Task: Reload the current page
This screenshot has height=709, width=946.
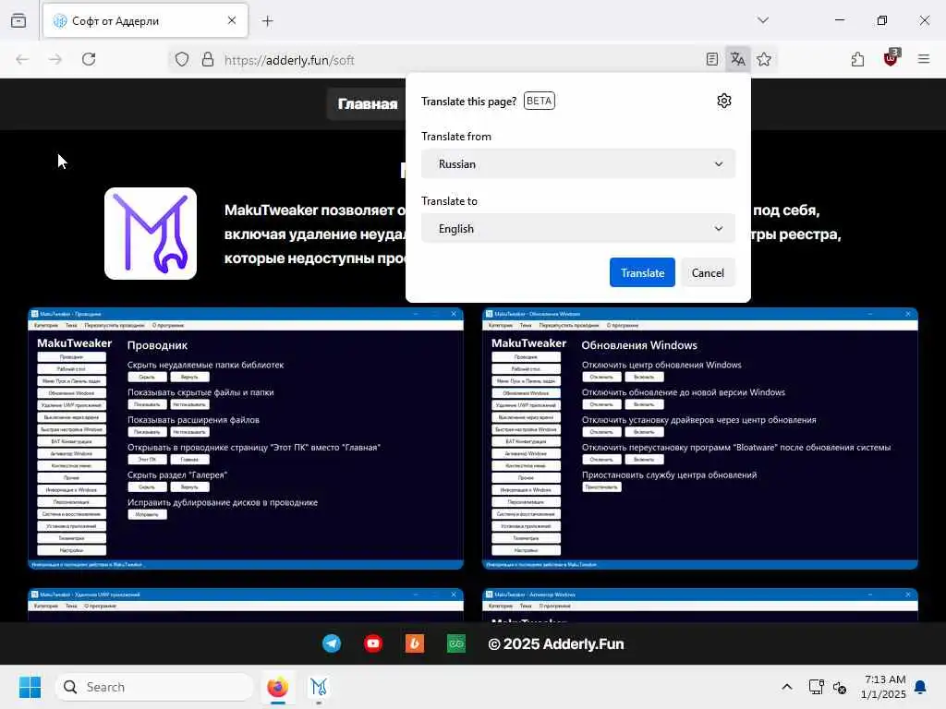Action: click(x=89, y=59)
